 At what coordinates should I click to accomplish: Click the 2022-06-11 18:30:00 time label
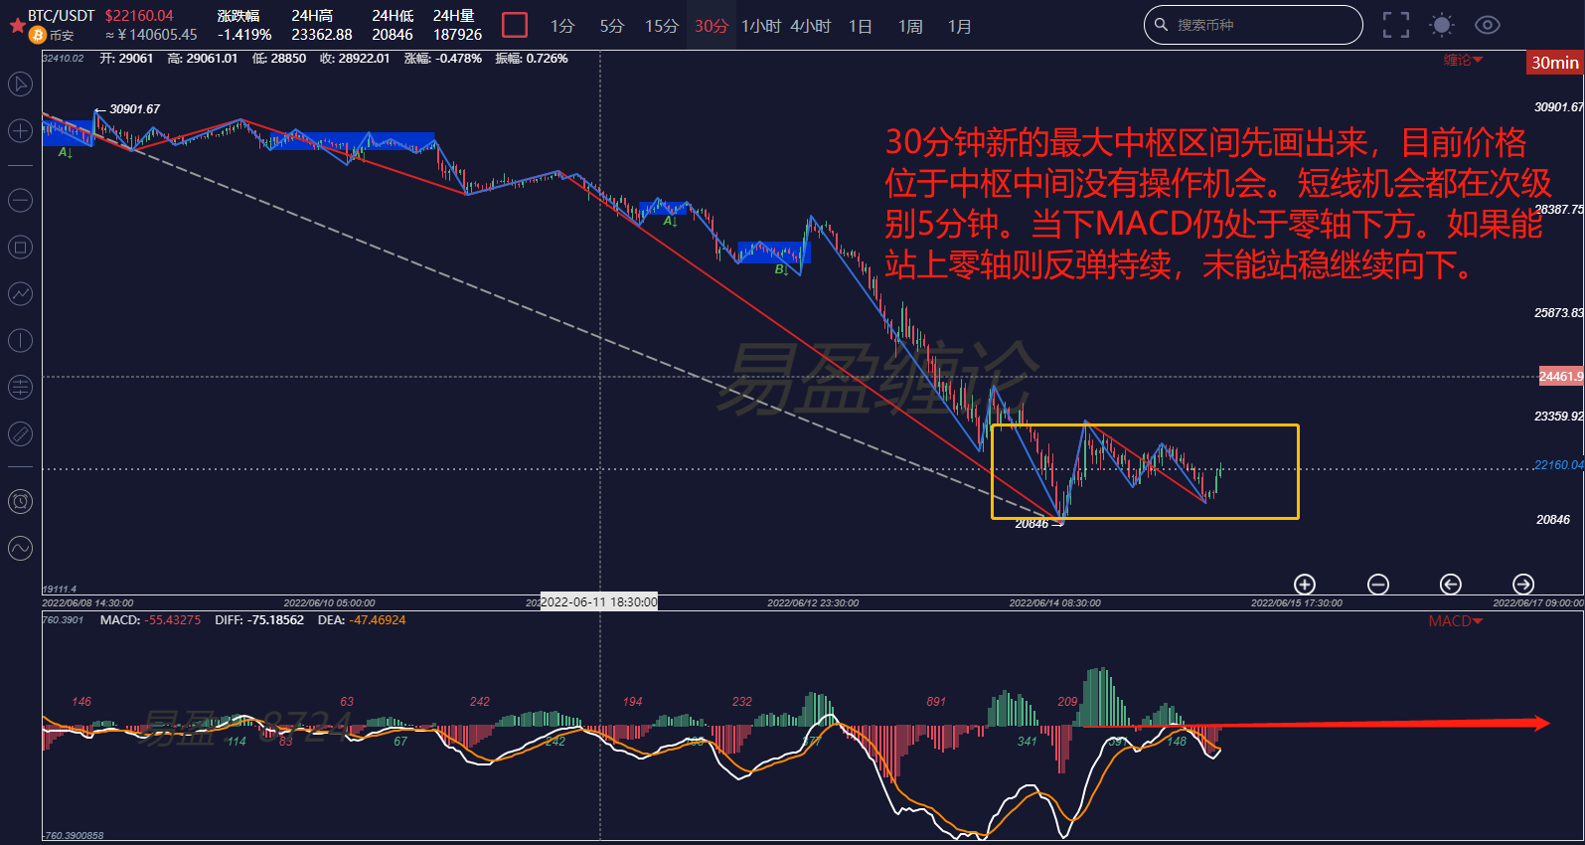click(x=598, y=601)
